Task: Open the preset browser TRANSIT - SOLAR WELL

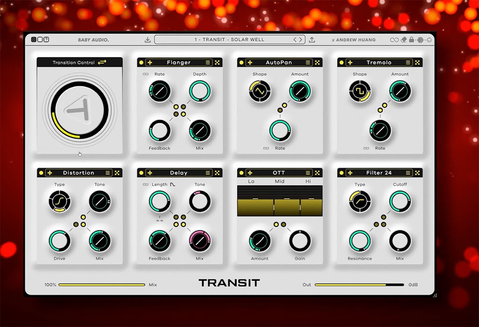Action: tap(229, 40)
